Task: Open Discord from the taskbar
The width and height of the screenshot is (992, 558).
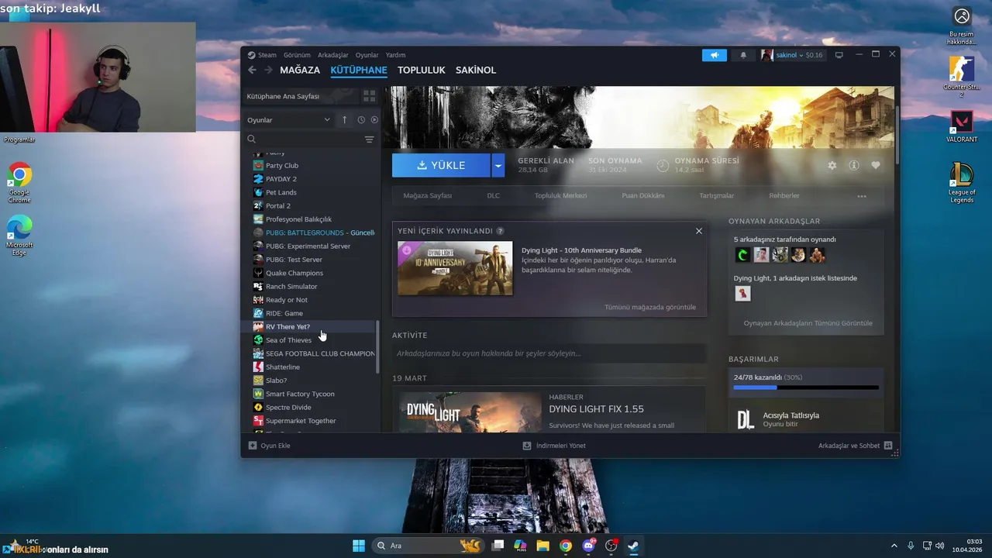Action: (x=588, y=546)
